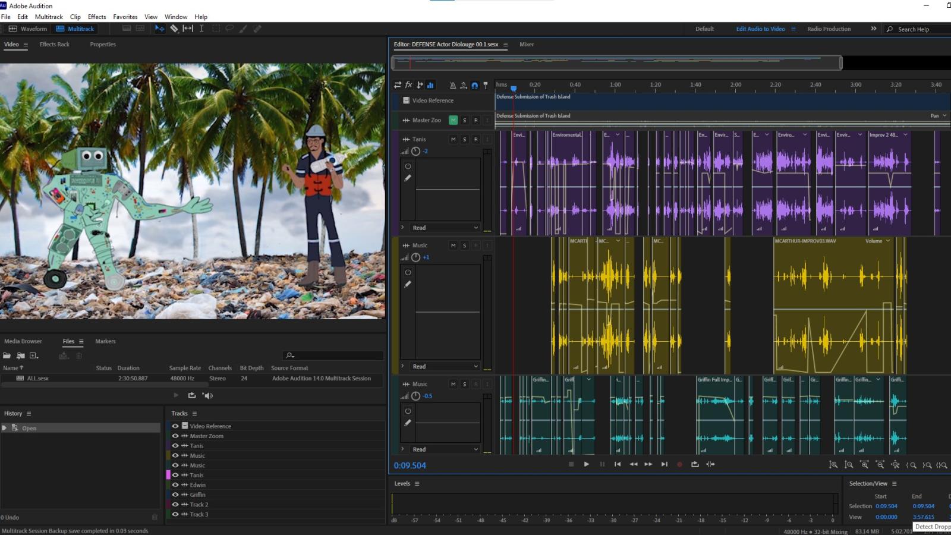Click Search Help field
The height and width of the screenshot is (535, 951).
point(917,29)
